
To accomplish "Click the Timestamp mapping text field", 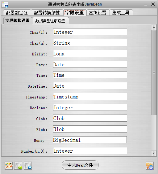I will pos(90,97).
